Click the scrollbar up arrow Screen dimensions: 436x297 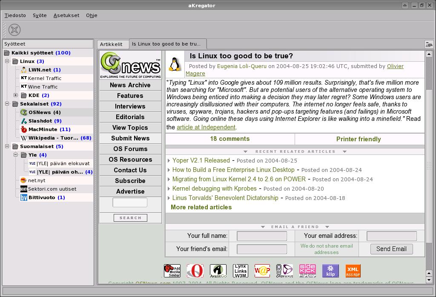coord(429,54)
